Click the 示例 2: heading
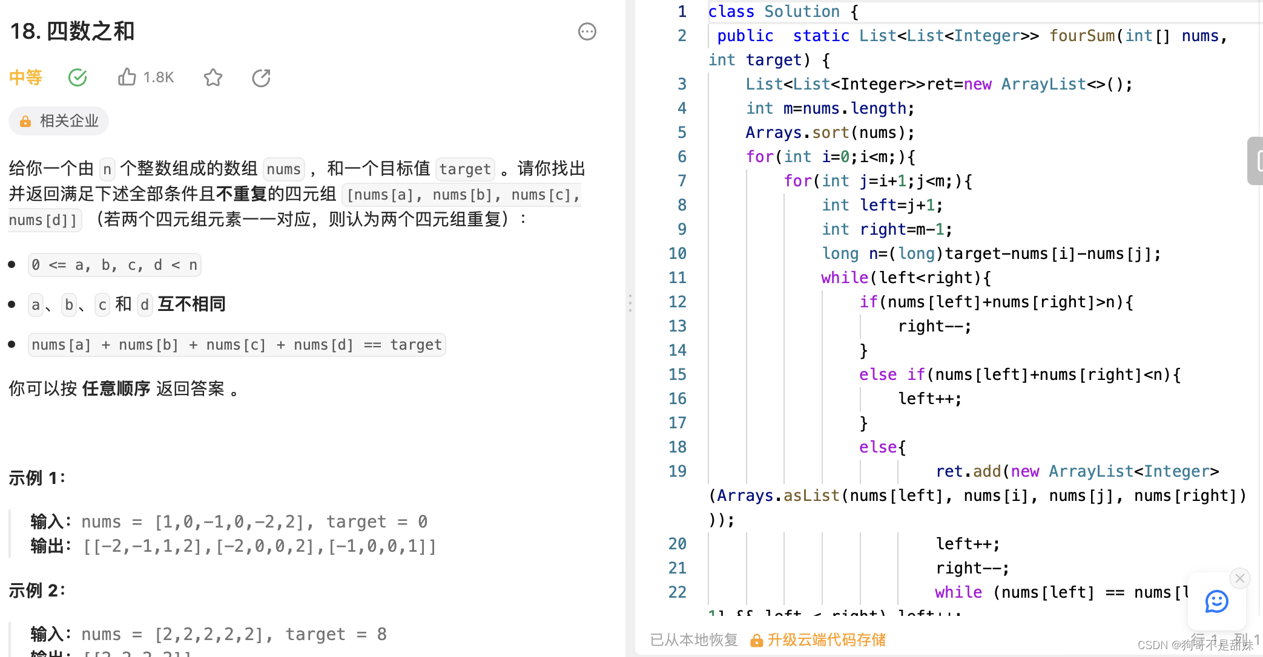This screenshot has width=1263, height=657. point(37,590)
